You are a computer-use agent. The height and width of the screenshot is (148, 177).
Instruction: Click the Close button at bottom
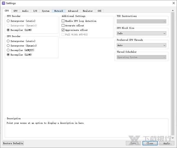click(150, 143)
